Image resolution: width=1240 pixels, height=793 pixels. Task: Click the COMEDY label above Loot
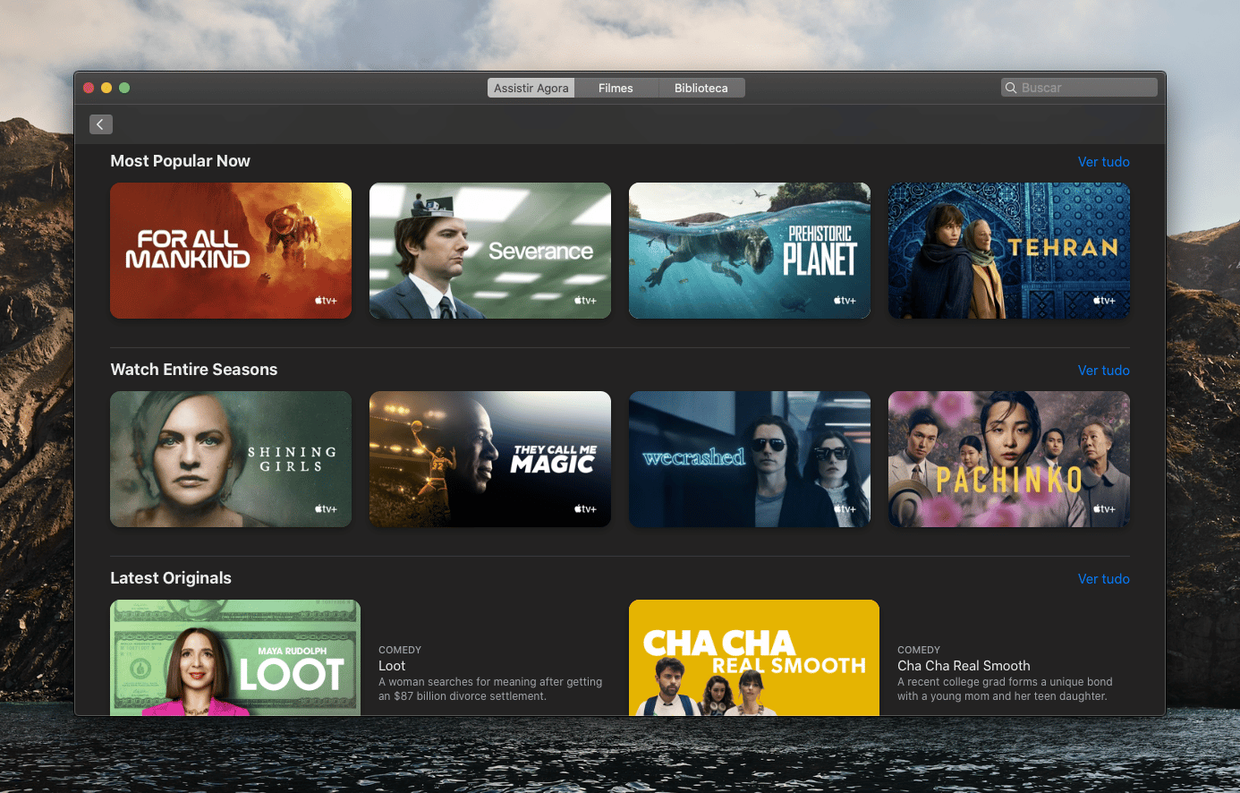(400, 650)
